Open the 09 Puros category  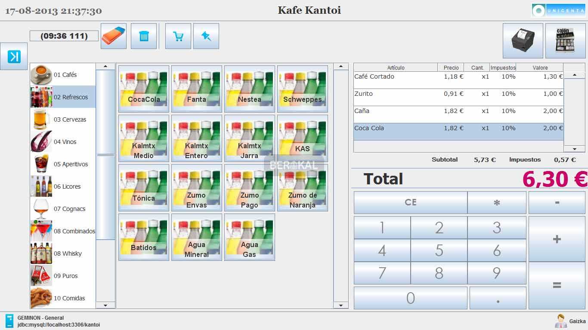[x=63, y=276]
